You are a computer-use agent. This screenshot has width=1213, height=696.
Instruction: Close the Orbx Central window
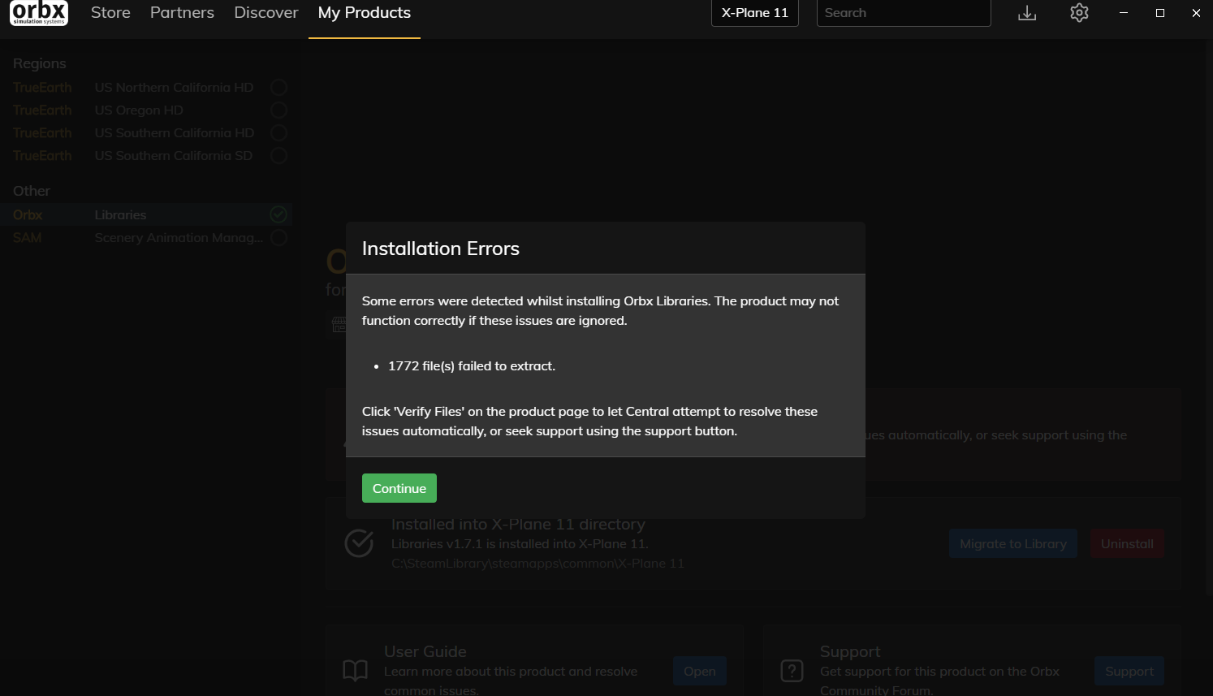[x=1196, y=13]
